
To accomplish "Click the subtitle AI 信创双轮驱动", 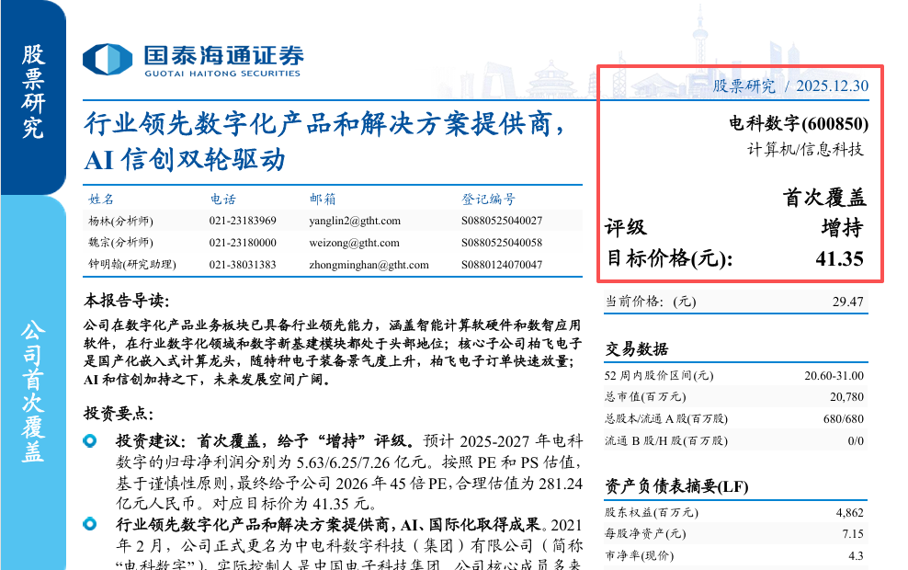I will point(185,159).
